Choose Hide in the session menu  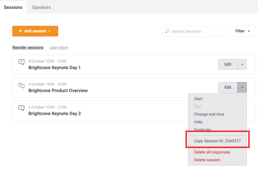(198, 122)
